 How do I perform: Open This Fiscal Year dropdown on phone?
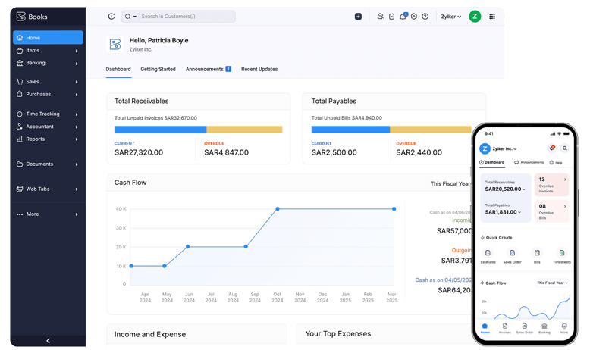tap(553, 283)
